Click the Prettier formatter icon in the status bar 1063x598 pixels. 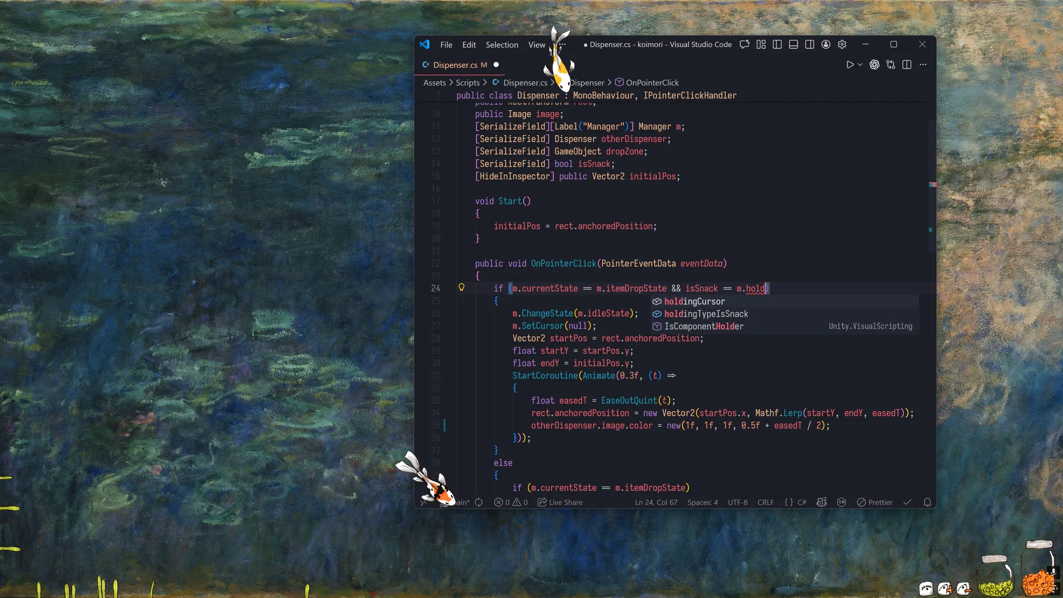click(x=875, y=502)
